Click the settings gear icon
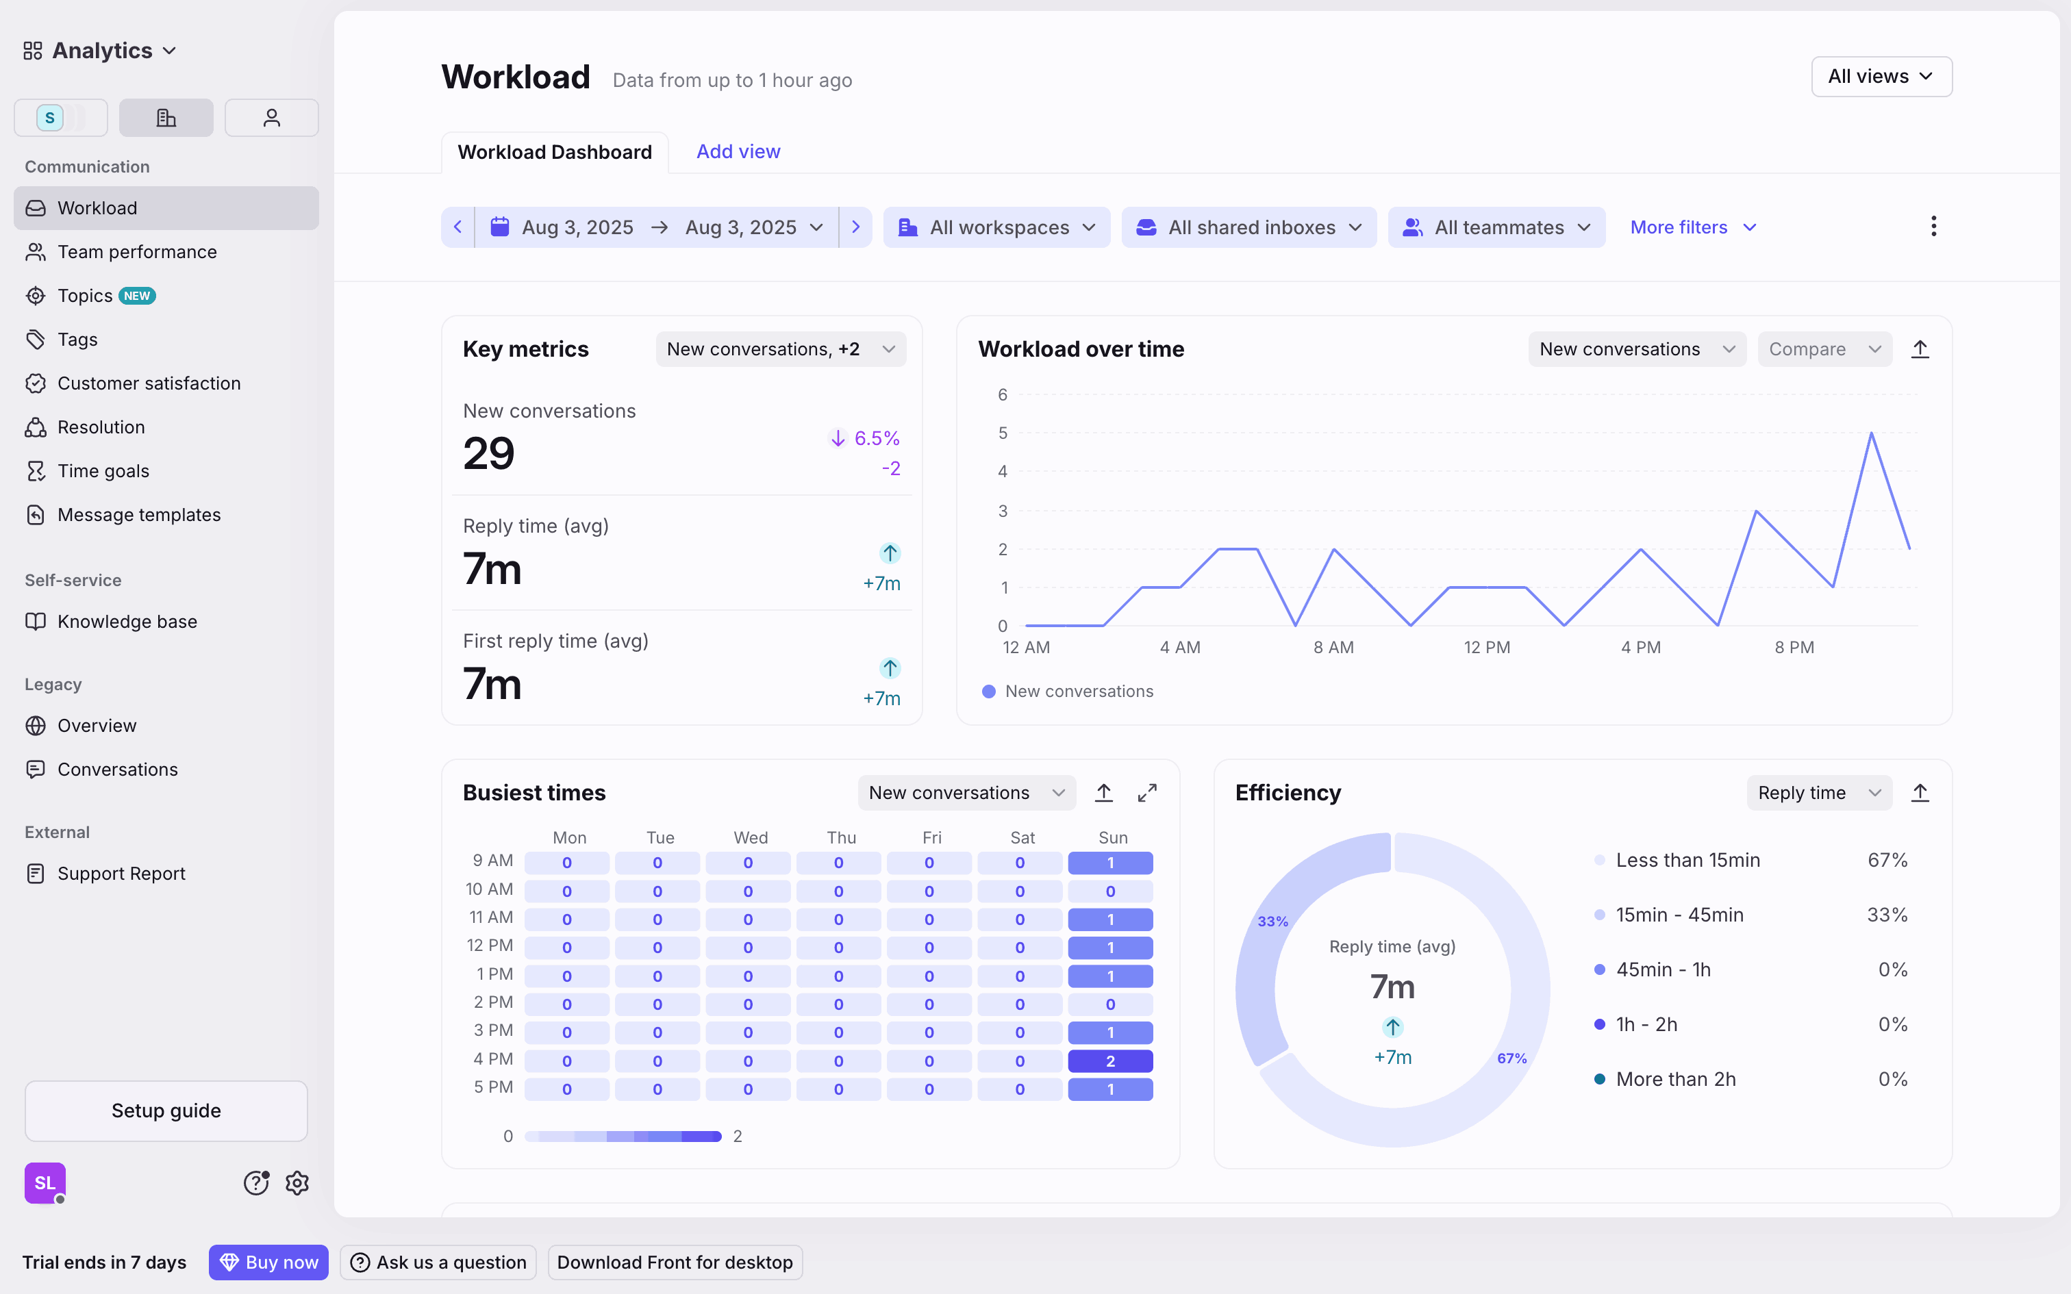 pos(297,1183)
